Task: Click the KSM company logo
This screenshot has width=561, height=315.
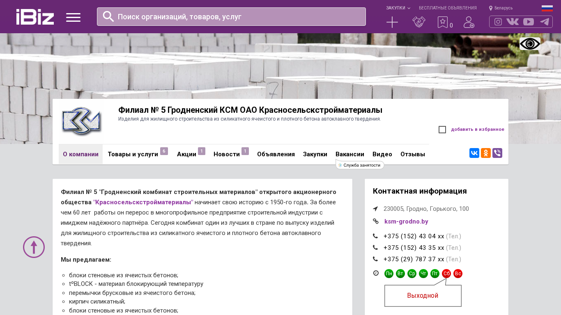Action: pos(81,121)
